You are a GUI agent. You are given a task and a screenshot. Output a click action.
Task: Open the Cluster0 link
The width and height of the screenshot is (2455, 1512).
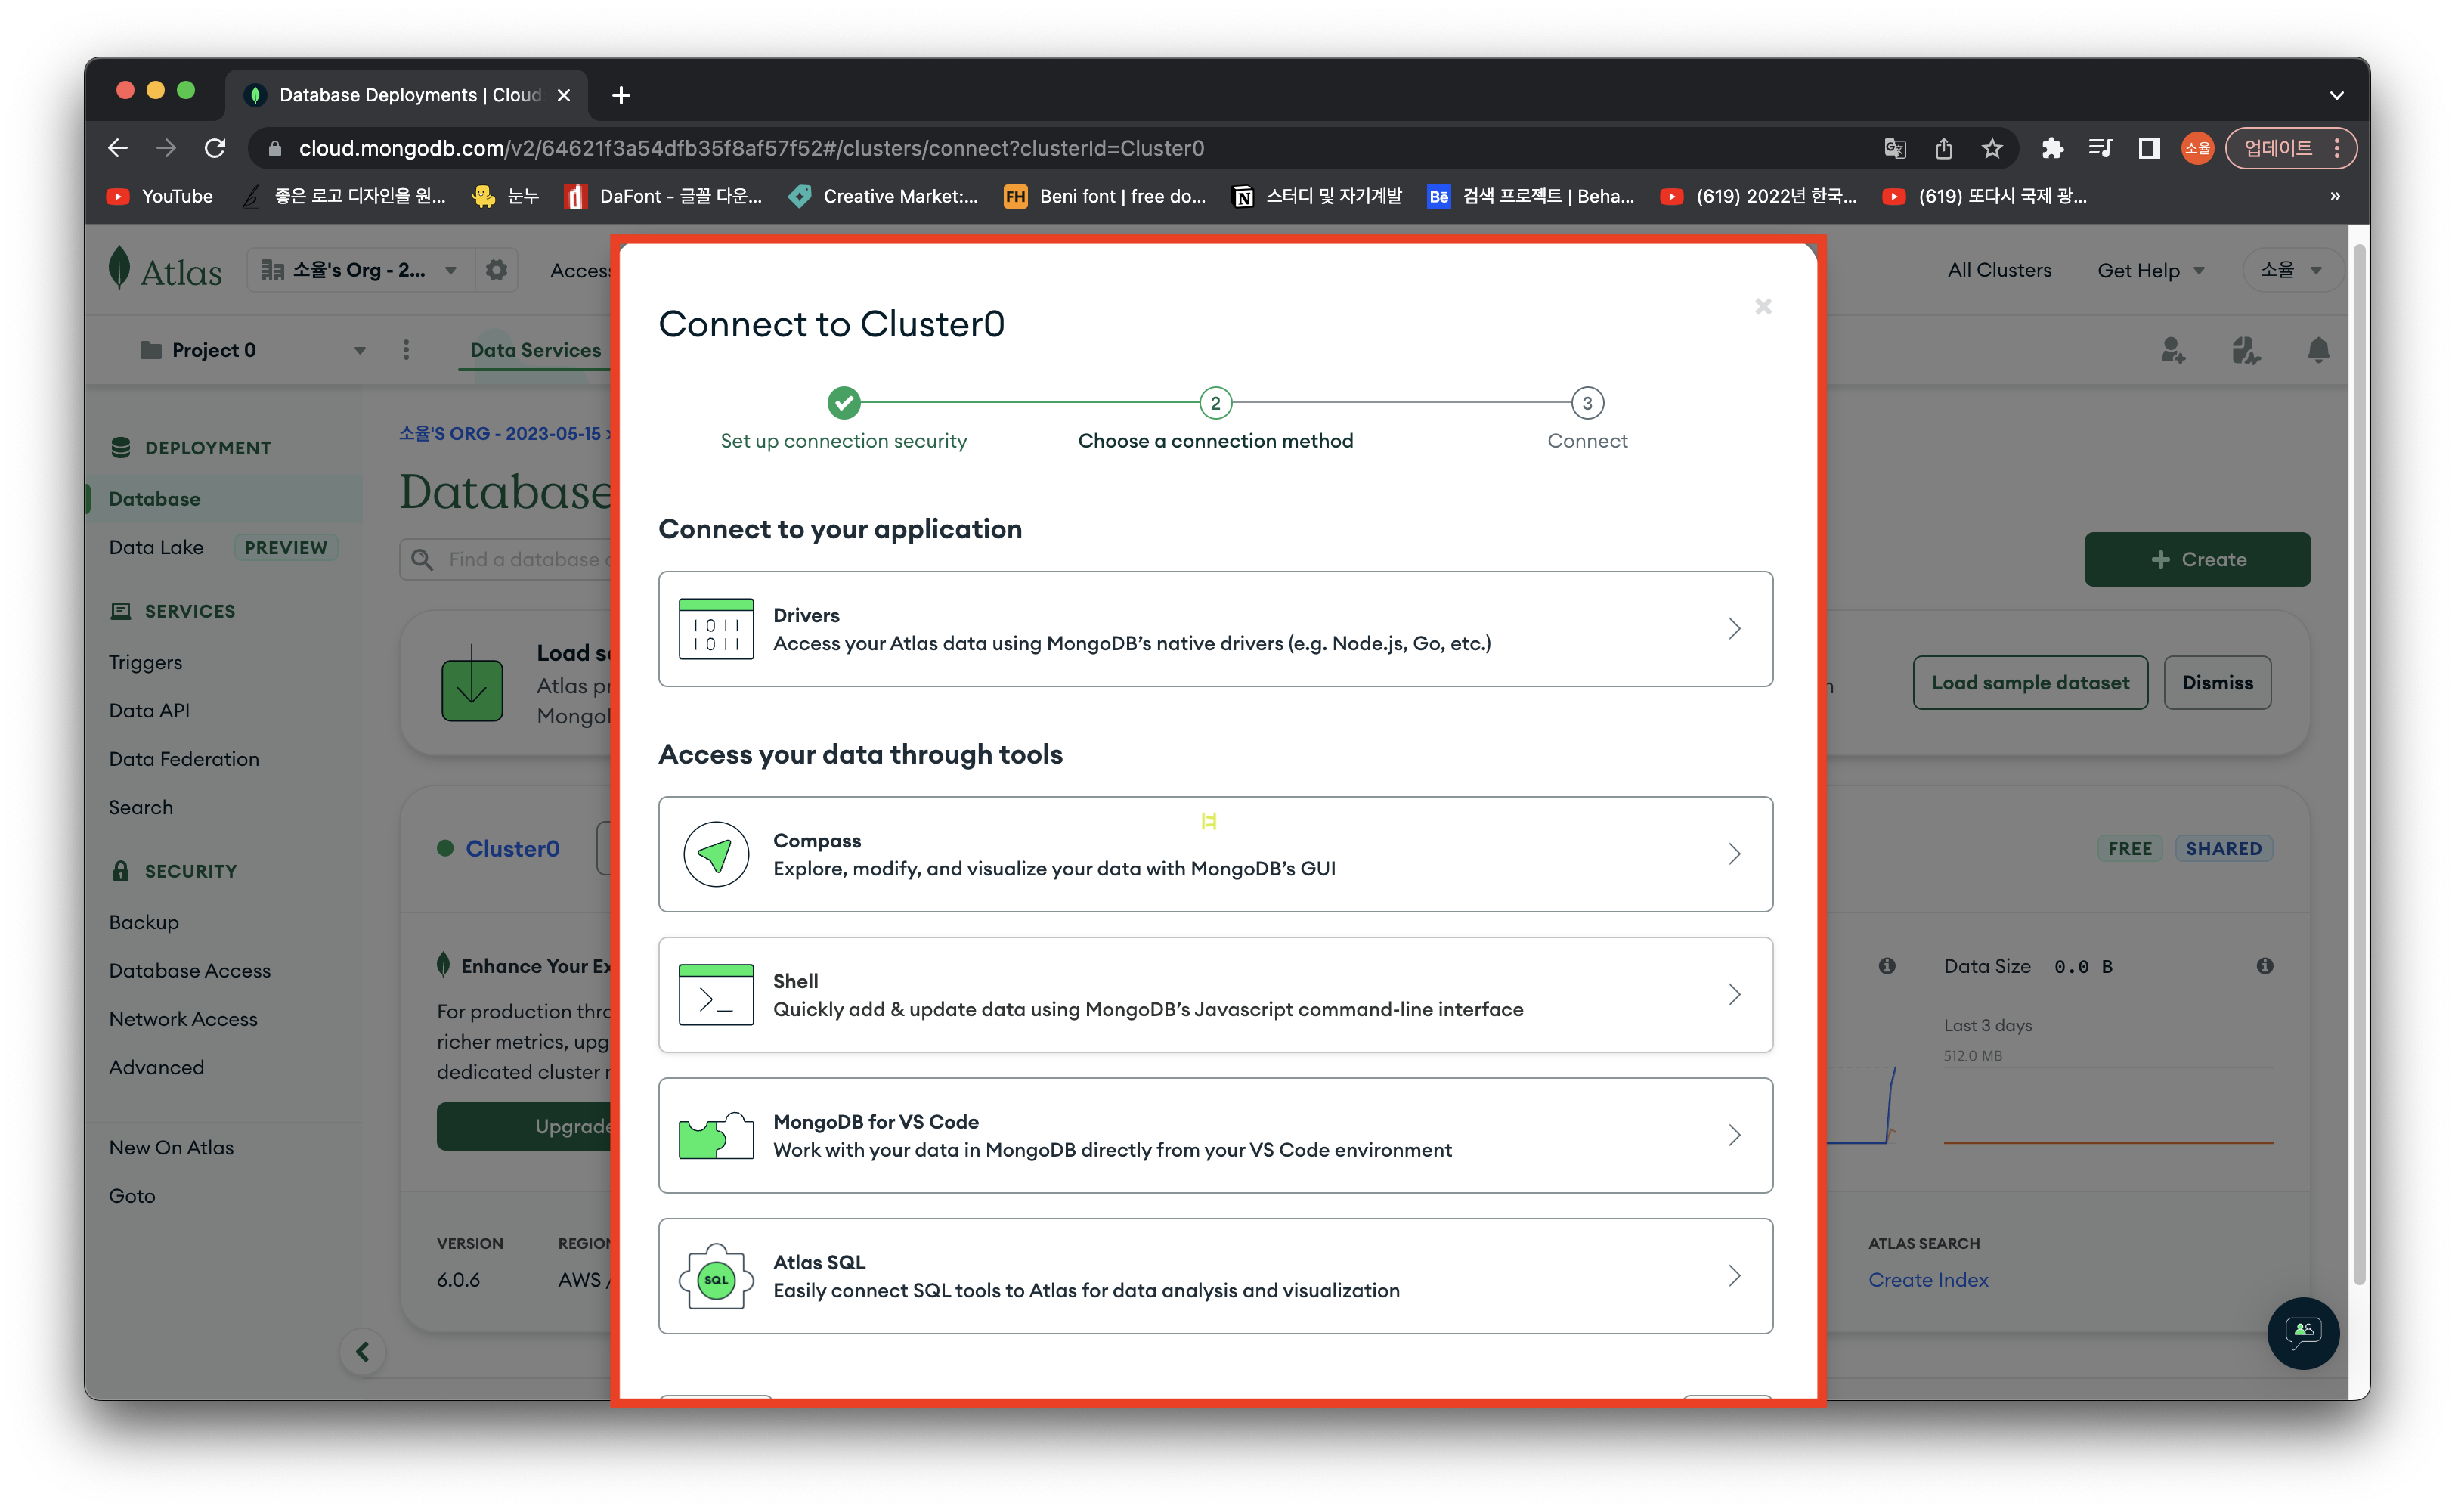click(512, 848)
